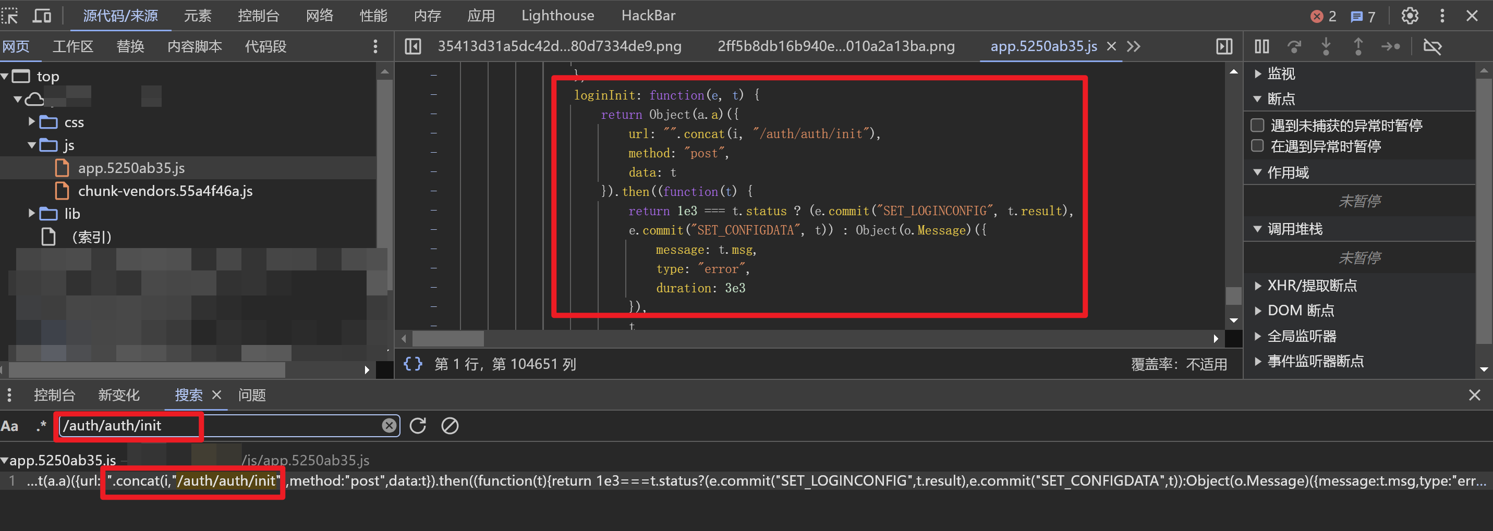Toggle pretty print braces icon
This screenshot has width=1493, height=531.
(412, 364)
